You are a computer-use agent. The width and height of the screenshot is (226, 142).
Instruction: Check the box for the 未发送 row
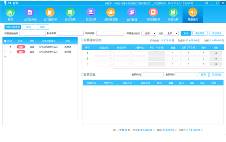point(5,47)
